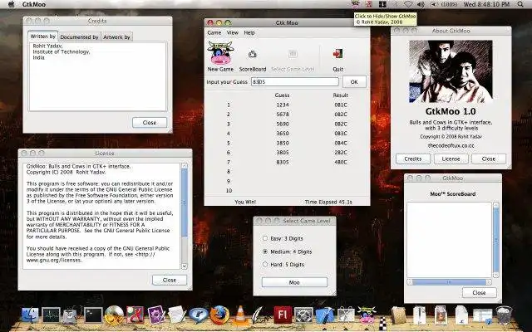Open Xcode icon in the Dock

(x=325, y=315)
